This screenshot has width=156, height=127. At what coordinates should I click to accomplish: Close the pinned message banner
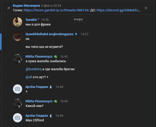(146, 8)
